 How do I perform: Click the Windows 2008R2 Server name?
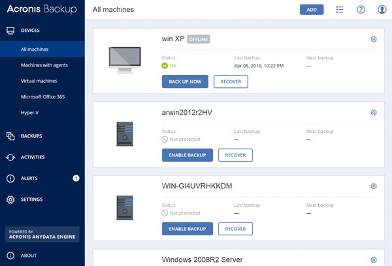[x=202, y=259]
